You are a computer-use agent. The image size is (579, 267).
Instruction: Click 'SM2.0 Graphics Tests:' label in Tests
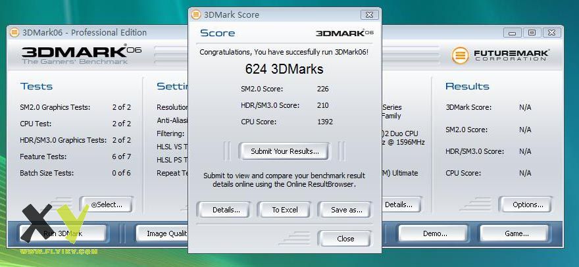pos(55,107)
